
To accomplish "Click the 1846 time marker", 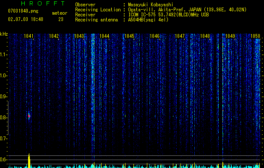I will click(154, 36).
